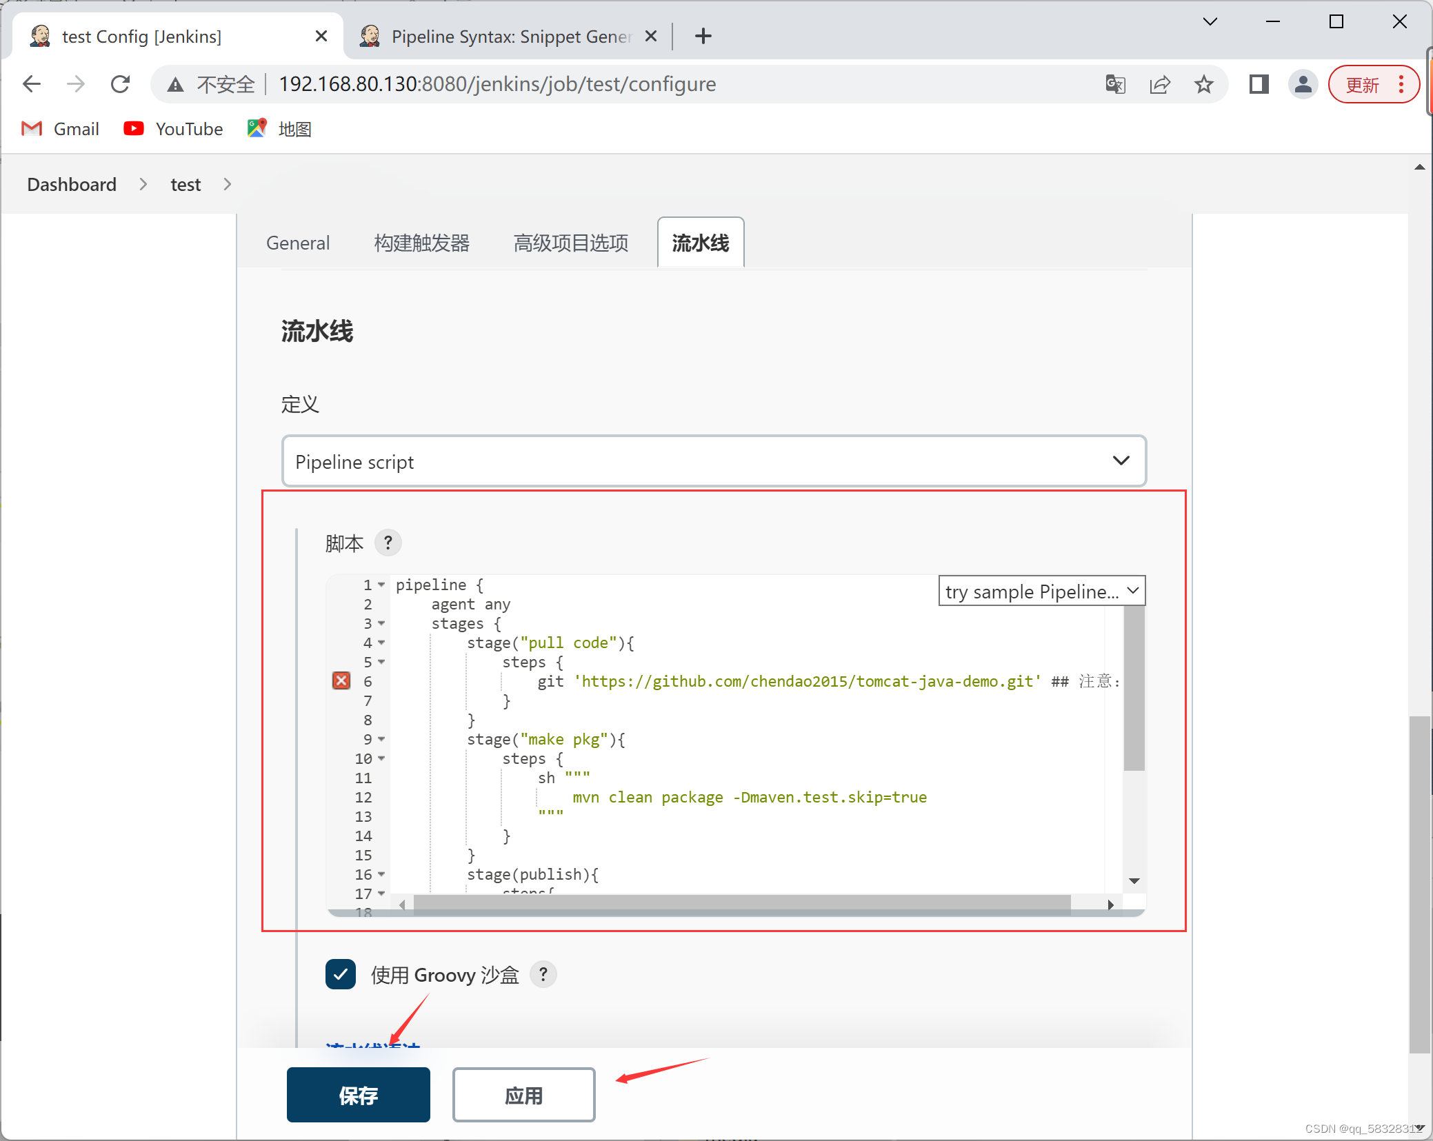1433x1141 pixels.
Task: Open the try sample Pipeline dropdown
Action: [1041, 592]
